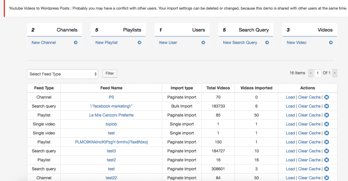This screenshot has width=348, height=181.
Task: Delete the "facebook marketing" feed
Action: coord(327,106)
